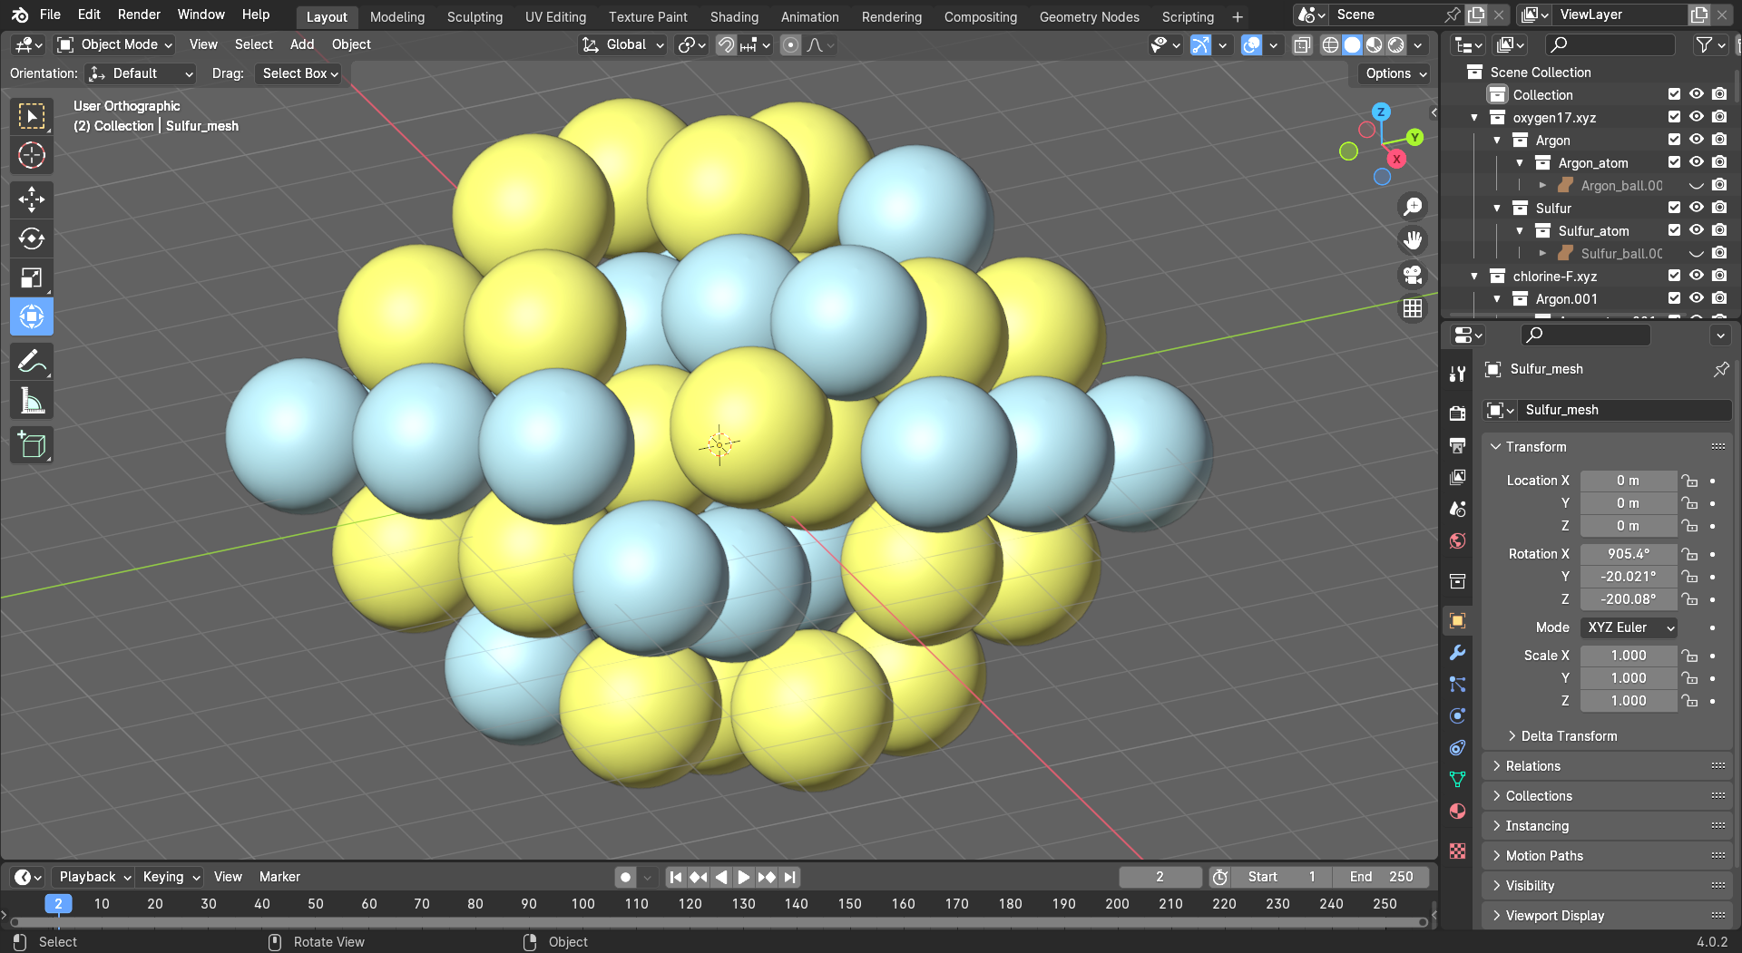
Task: Activate the Annotate pencil tool
Action: [32, 362]
